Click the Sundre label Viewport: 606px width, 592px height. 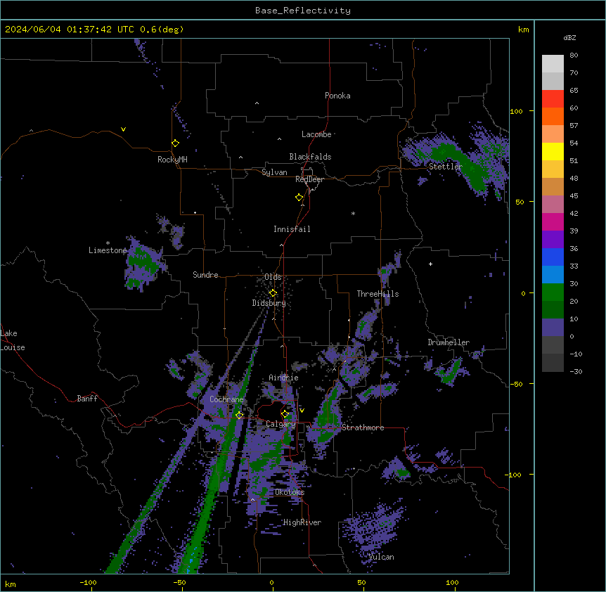coord(205,275)
